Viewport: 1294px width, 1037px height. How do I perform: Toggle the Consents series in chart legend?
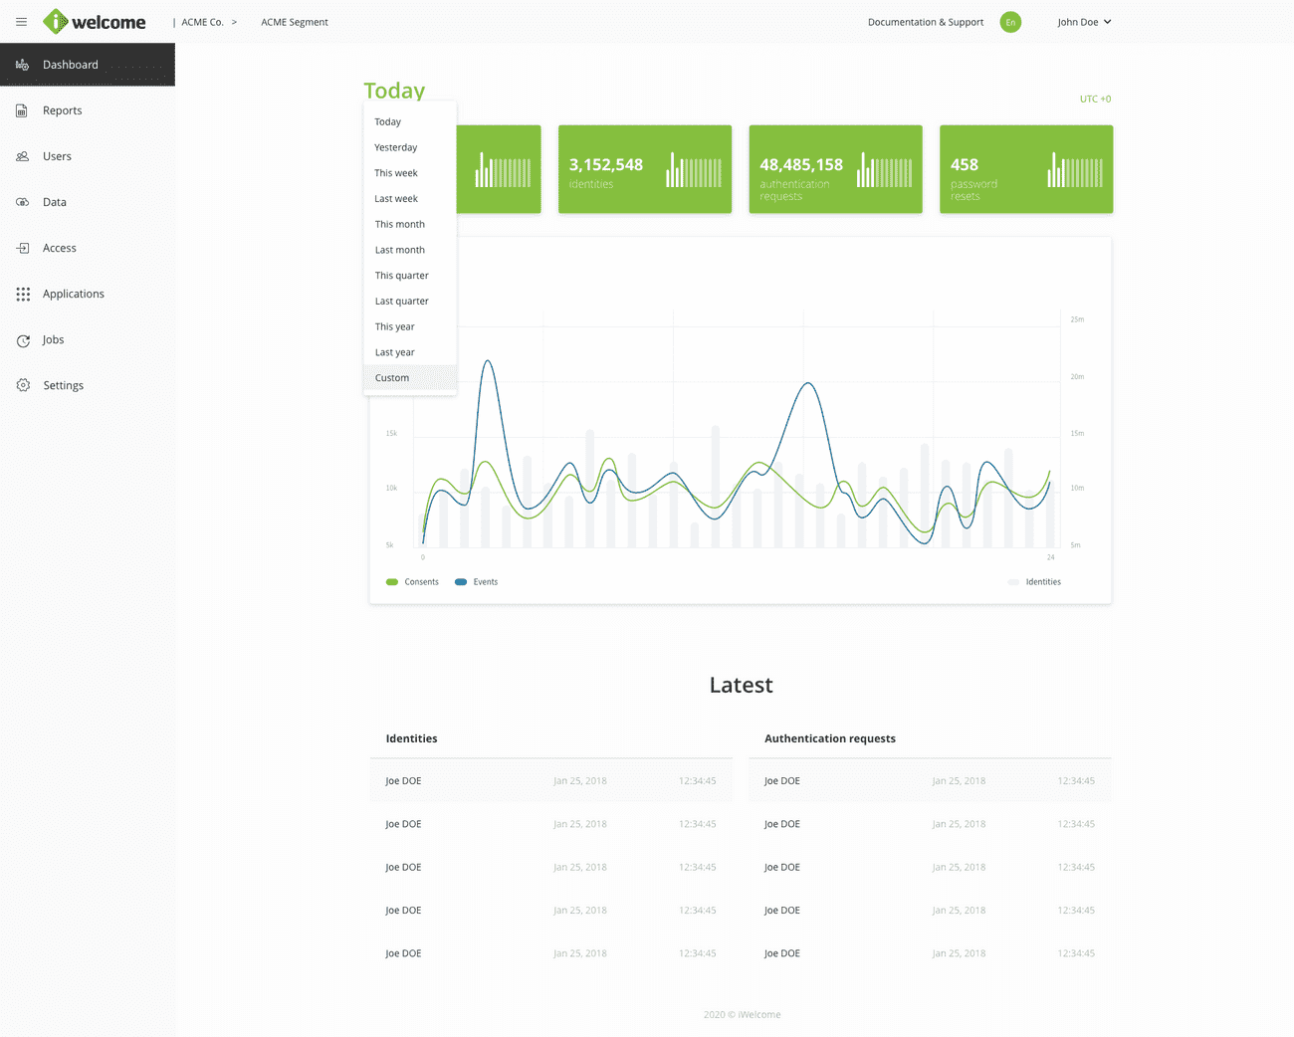[412, 582]
